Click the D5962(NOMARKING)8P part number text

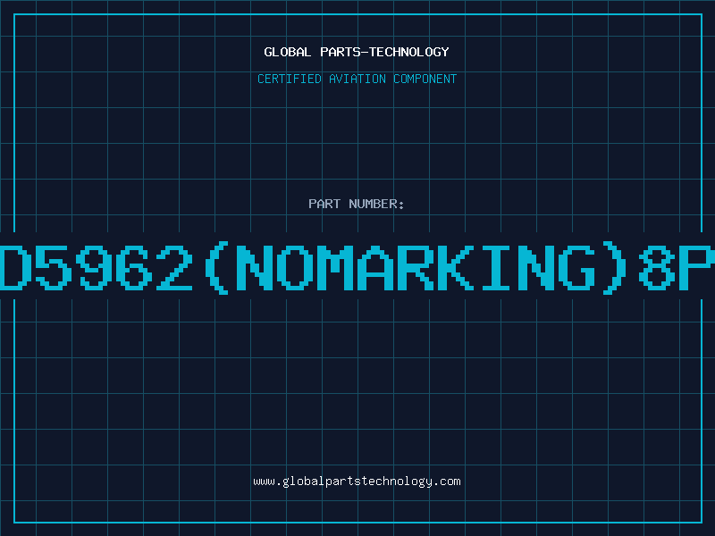click(357, 267)
